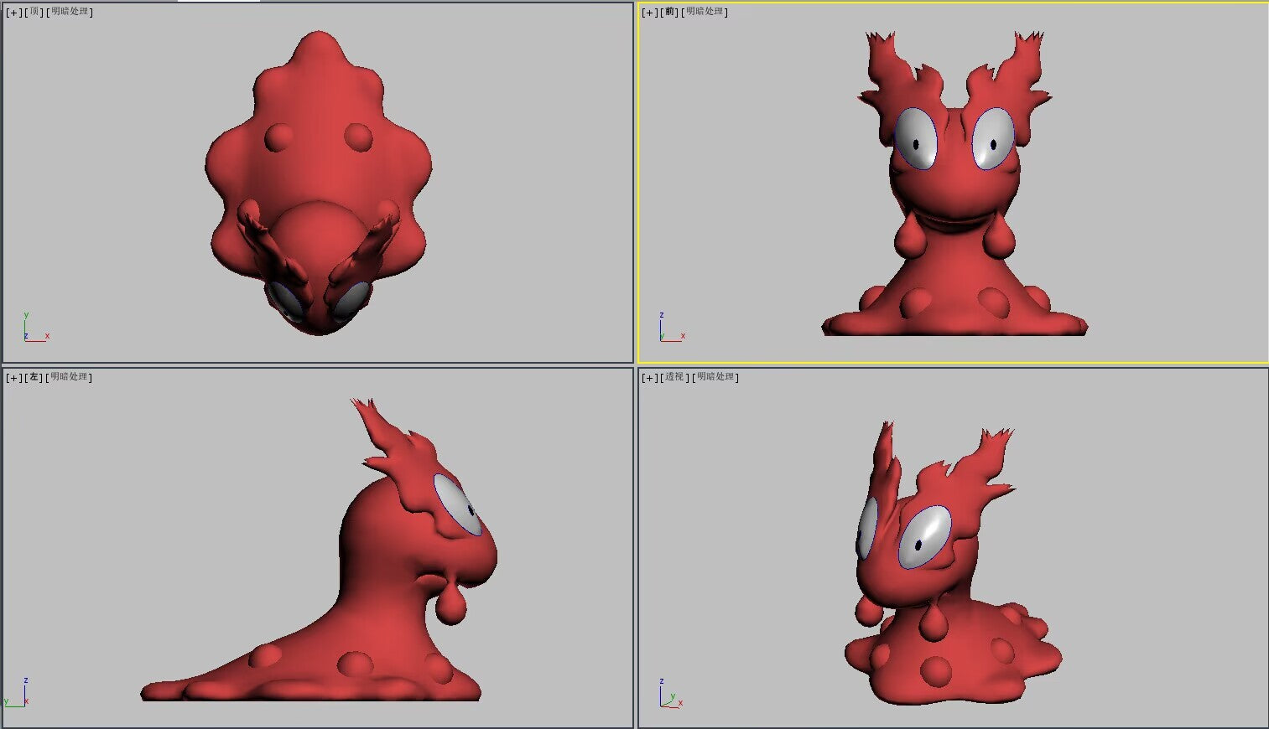Open the 顶 view label menu

pyautogui.click(x=34, y=13)
